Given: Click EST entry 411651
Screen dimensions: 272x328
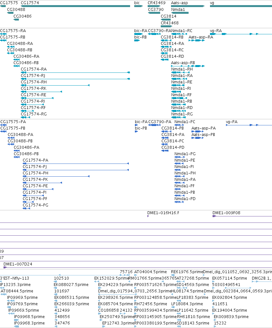Looking at the screenshot, I should [x=220, y=304].
